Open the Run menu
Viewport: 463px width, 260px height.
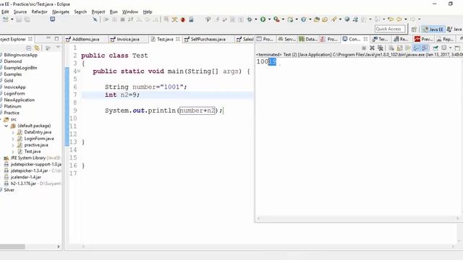pyautogui.click(x=114, y=12)
